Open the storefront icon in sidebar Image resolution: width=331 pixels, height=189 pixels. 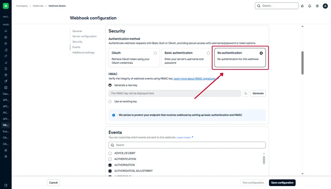6,75
